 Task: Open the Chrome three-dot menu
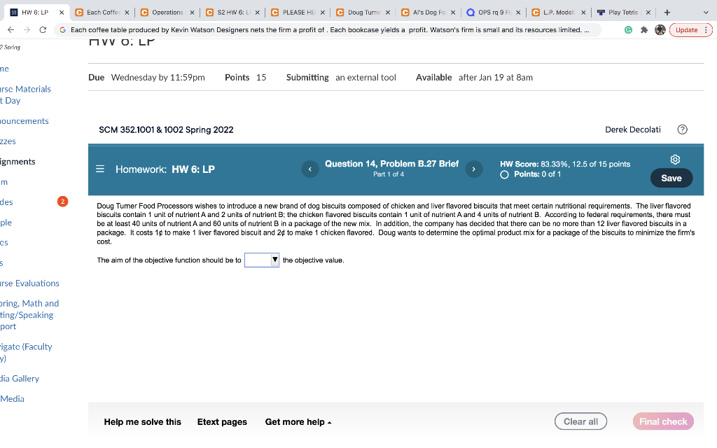[x=706, y=29]
